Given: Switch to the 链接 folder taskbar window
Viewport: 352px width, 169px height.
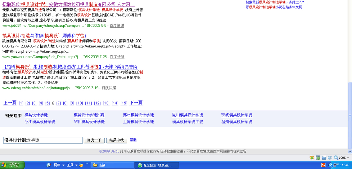Looking at the screenshot, I should point(112,165).
